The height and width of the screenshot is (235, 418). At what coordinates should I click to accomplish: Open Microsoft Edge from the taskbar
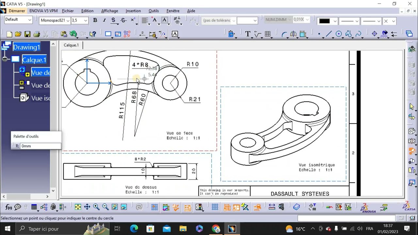point(134,229)
